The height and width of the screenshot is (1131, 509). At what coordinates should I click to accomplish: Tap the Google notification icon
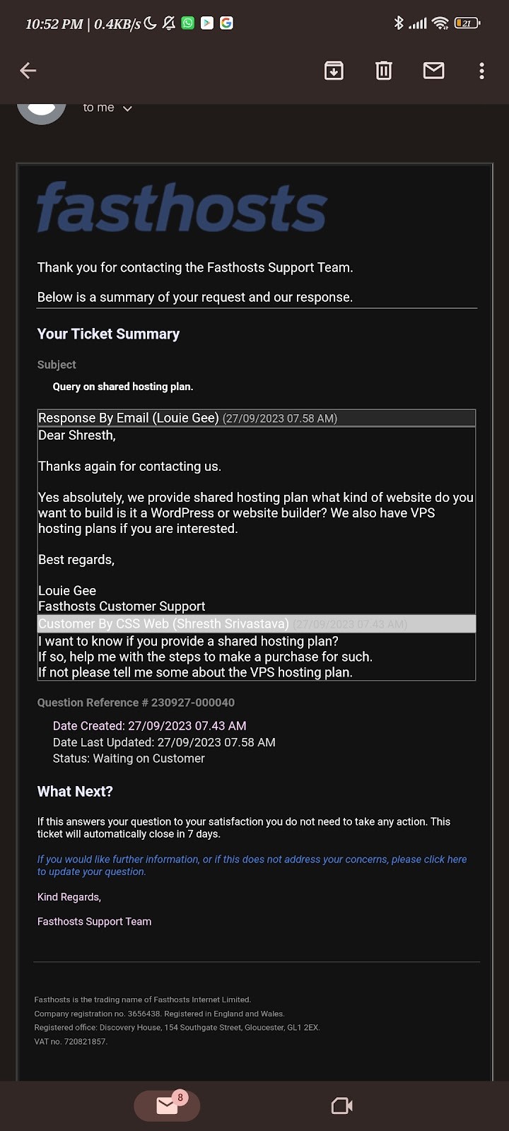tap(226, 23)
